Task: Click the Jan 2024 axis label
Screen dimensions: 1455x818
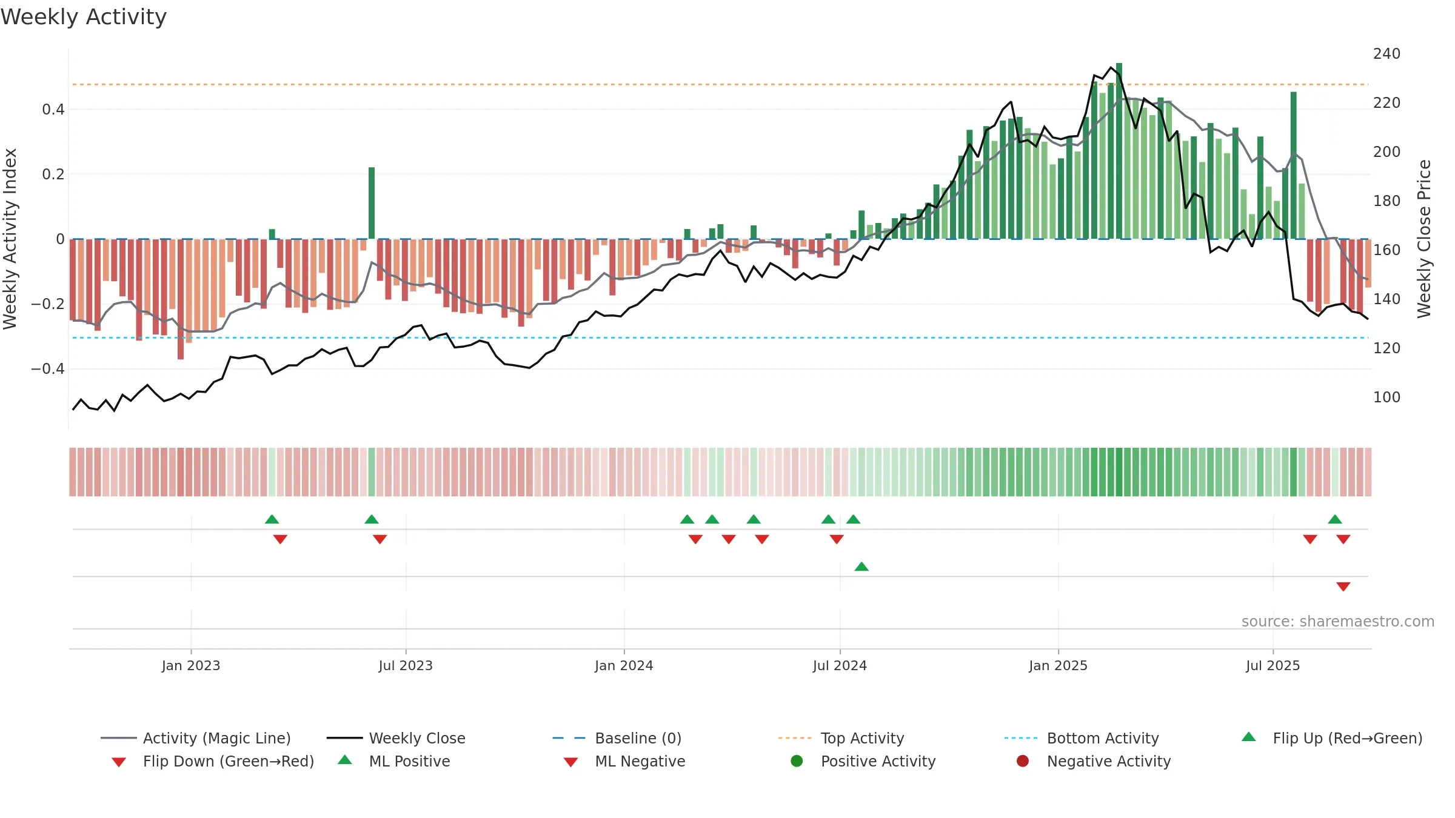Action: (624, 666)
